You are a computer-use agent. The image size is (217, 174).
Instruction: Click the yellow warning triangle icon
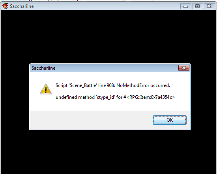46,89
